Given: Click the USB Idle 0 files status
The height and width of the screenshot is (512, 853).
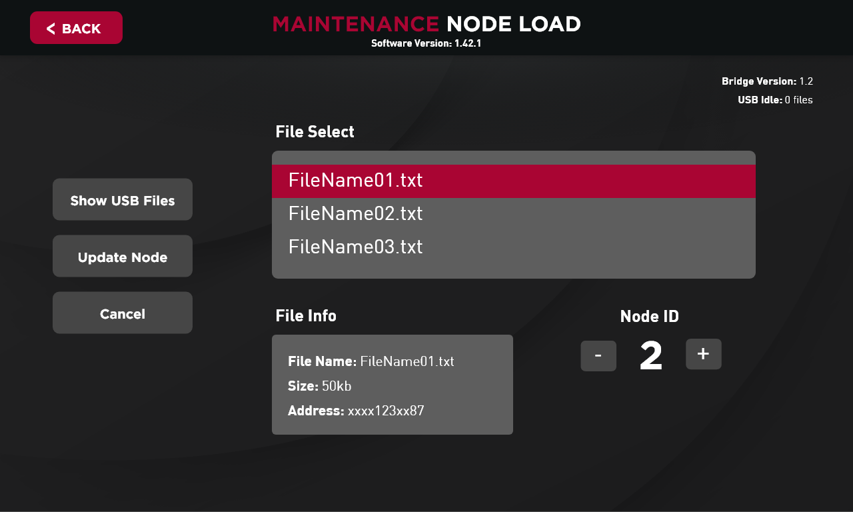Looking at the screenshot, I should point(775,100).
